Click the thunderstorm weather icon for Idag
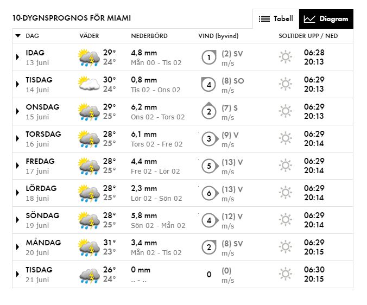367x305 pixels. (x=88, y=57)
